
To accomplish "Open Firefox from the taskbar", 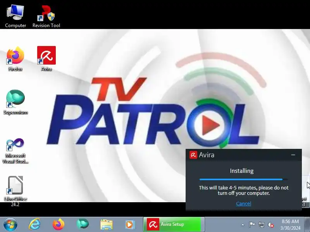I will (x=59, y=224).
